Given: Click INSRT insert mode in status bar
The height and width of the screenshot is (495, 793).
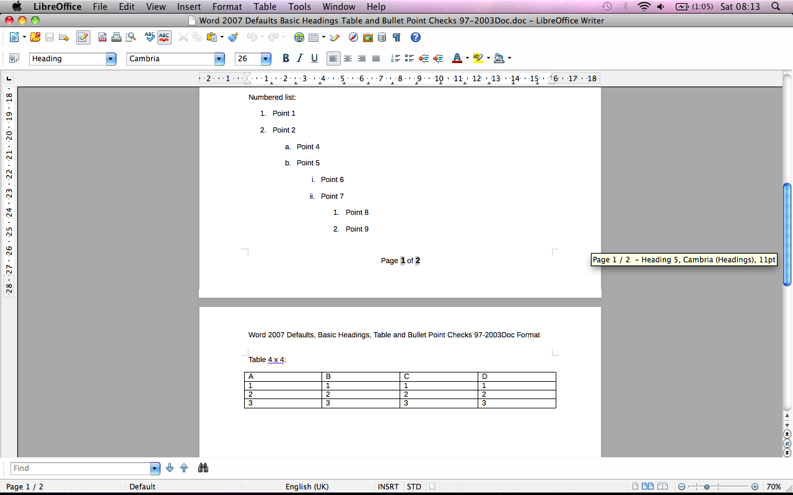Looking at the screenshot, I should pos(388,487).
